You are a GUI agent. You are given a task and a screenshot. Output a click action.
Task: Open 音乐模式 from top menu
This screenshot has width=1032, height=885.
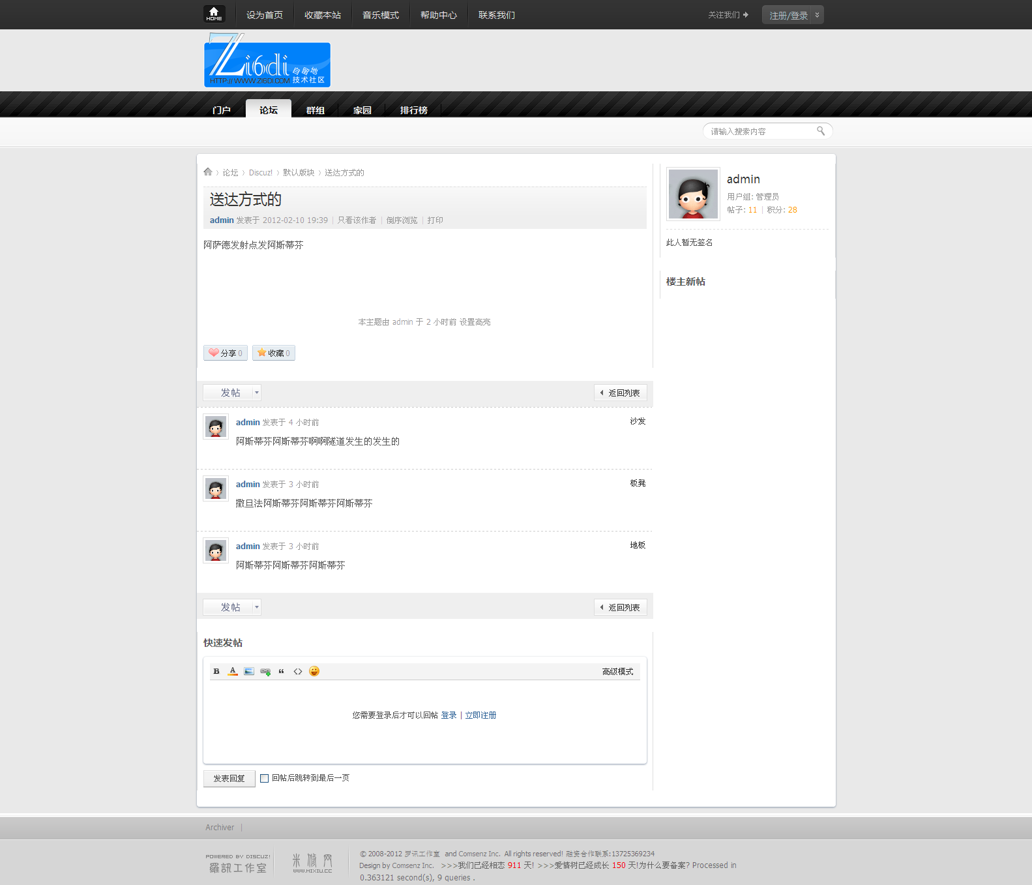click(x=381, y=15)
